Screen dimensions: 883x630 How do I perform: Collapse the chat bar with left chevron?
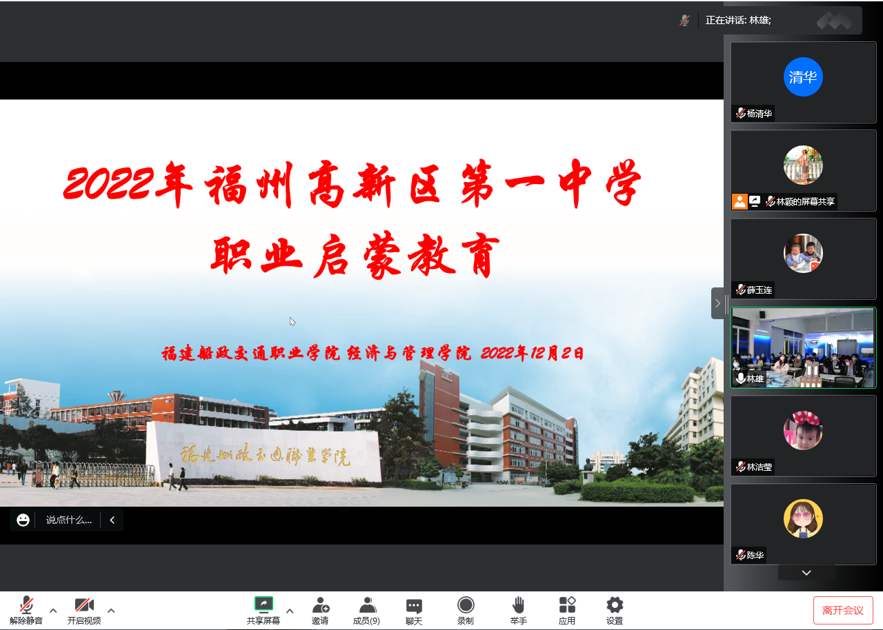click(112, 520)
